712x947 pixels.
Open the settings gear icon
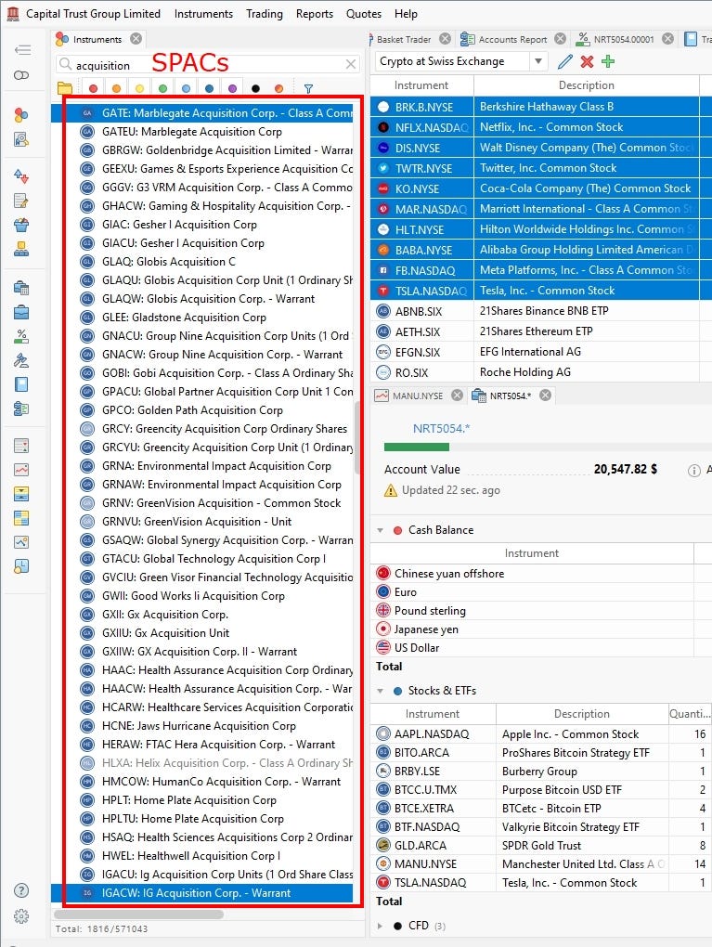21,916
